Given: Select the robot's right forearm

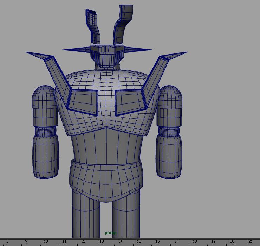Looking at the screenshot, I should (x=169, y=156).
